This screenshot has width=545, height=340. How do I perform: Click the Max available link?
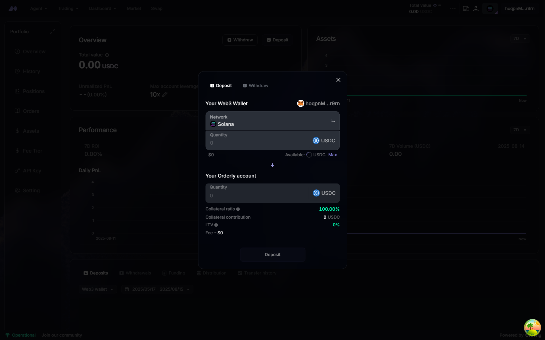[332, 155]
